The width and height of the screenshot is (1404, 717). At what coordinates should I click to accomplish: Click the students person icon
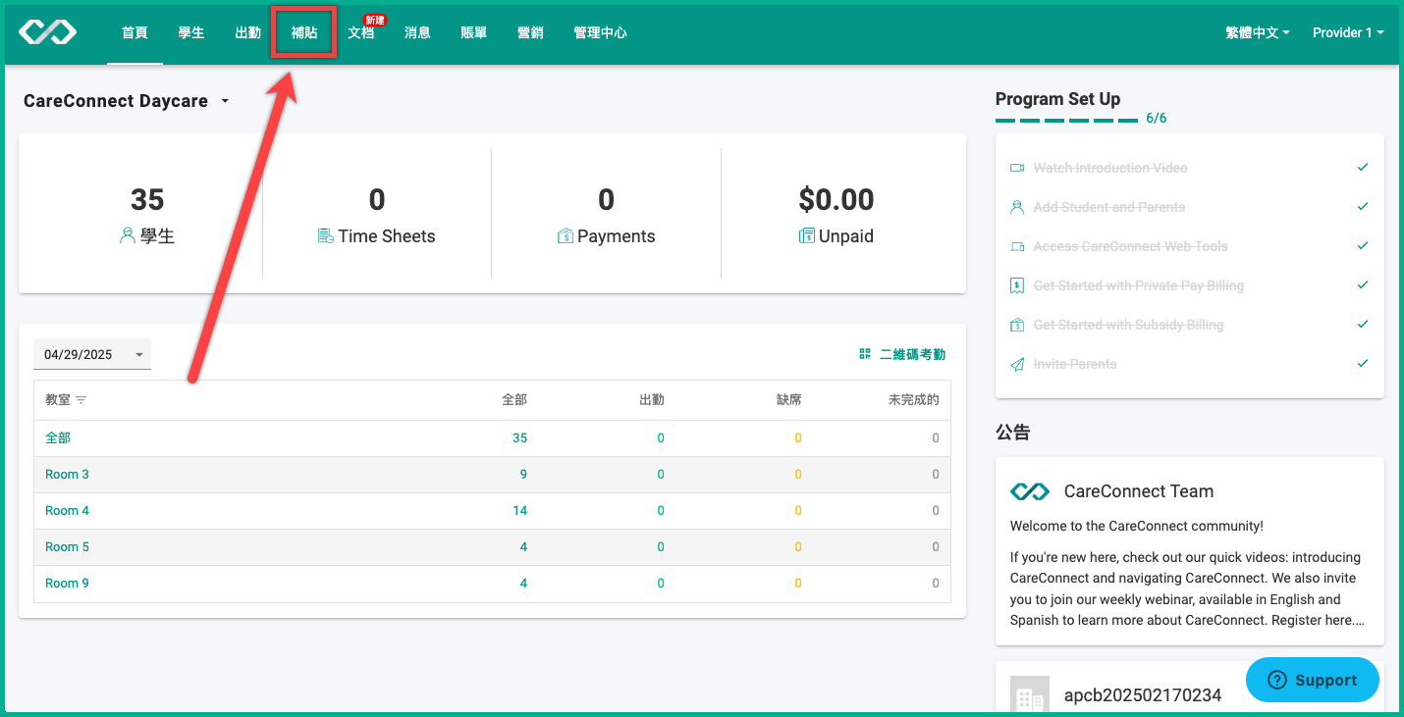127,236
